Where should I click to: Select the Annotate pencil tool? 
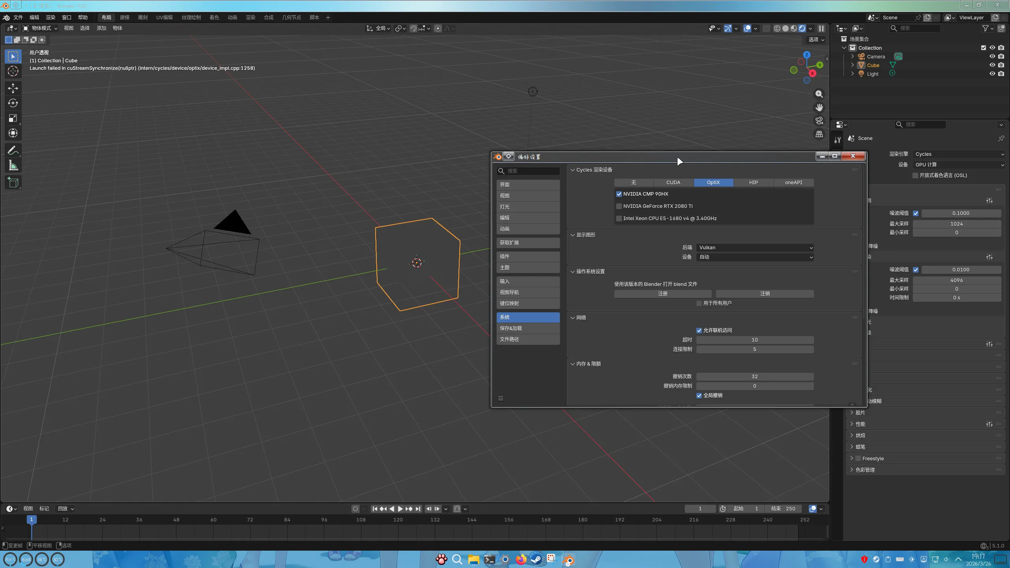click(x=13, y=150)
